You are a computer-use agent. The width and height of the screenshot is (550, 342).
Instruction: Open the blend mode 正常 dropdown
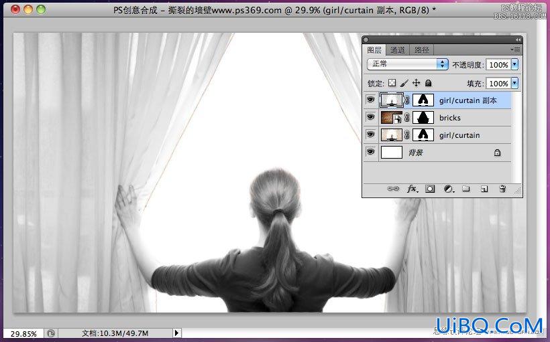click(408, 64)
